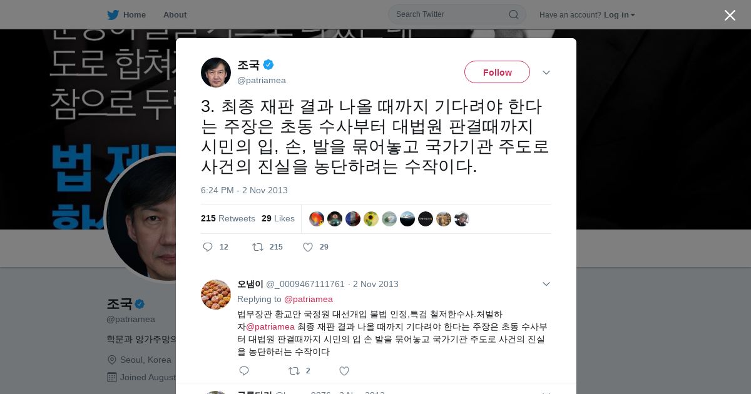
Task: Open the Log in dropdown
Action: [620, 14]
